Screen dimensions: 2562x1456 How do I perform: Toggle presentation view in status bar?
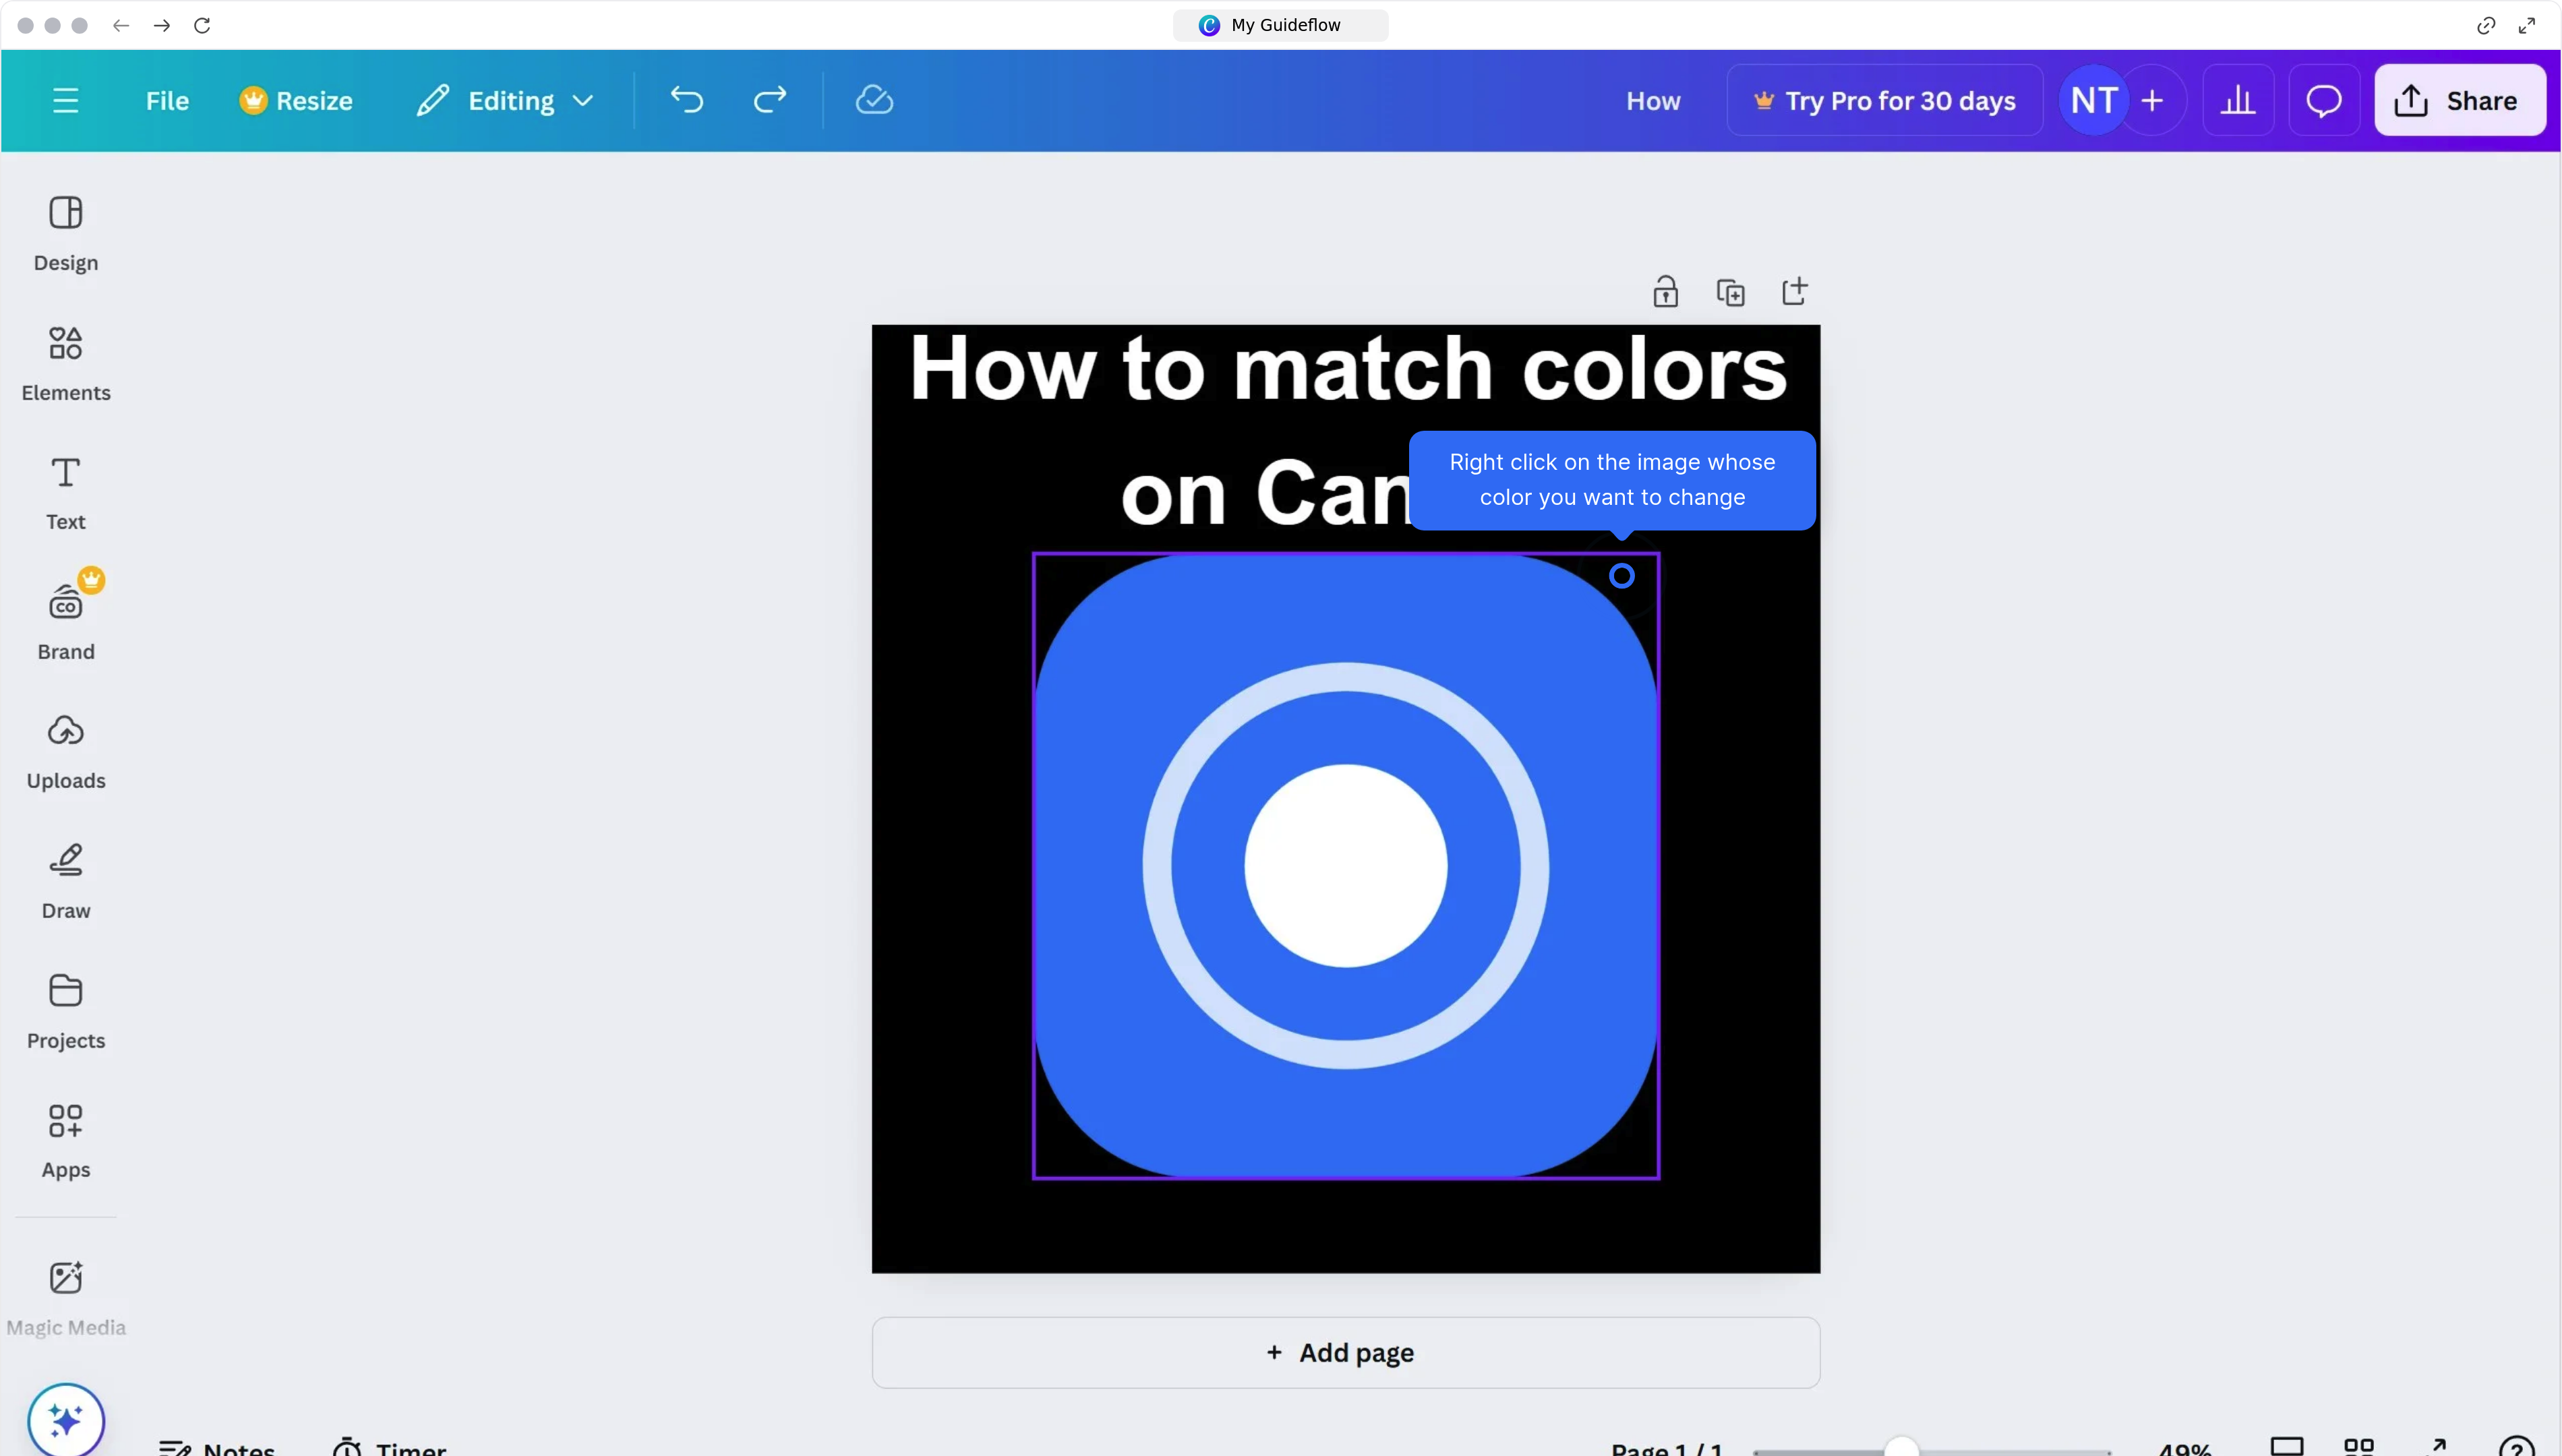pyautogui.click(x=2288, y=1447)
